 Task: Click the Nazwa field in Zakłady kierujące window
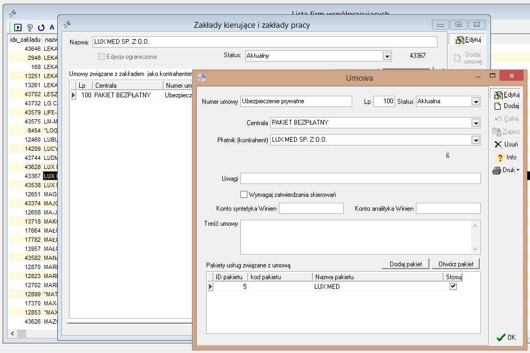(x=265, y=42)
